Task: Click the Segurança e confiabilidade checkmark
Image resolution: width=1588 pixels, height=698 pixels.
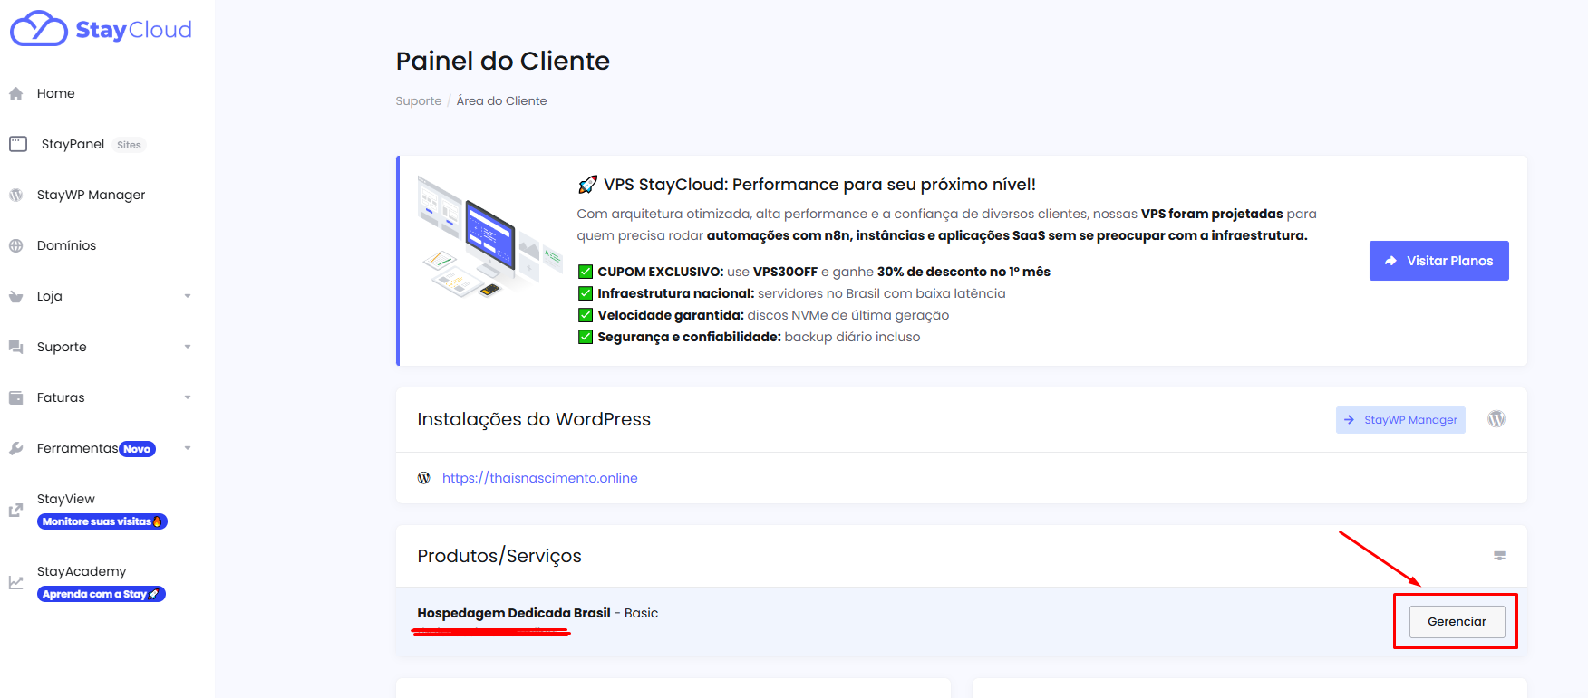Action: [586, 337]
